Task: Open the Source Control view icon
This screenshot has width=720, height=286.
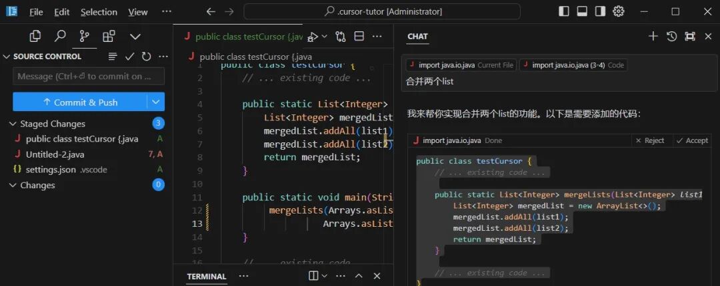Action: 85,36
